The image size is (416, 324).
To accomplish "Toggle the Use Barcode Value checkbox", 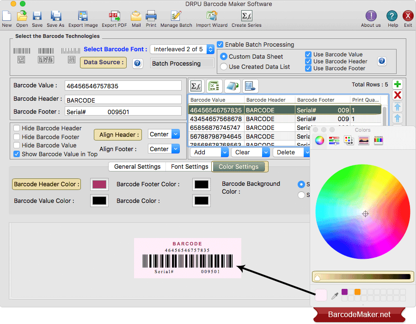I will pos(308,55).
